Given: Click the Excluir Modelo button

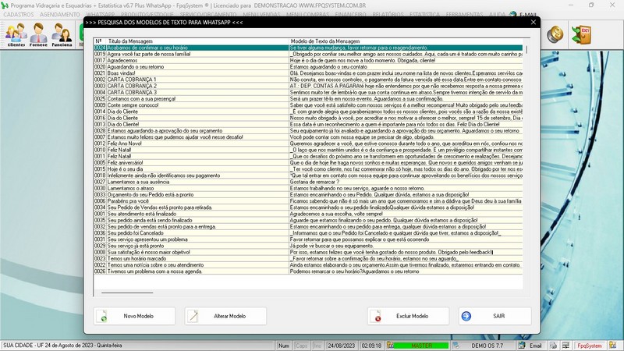Looking at the screenshot, I should point(408,316).
